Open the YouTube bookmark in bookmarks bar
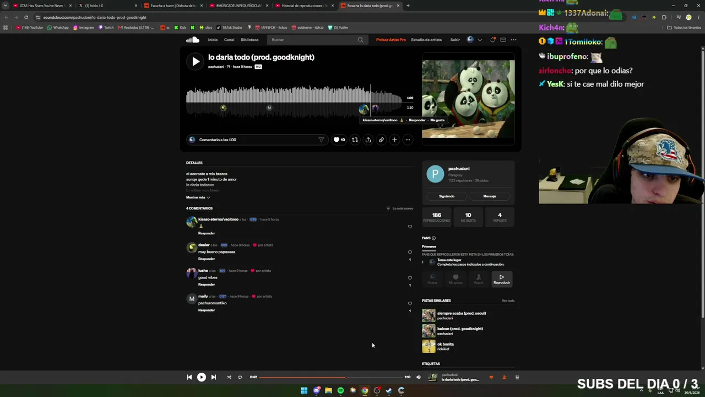The image size is (705, 397). [x=30, y=28]
